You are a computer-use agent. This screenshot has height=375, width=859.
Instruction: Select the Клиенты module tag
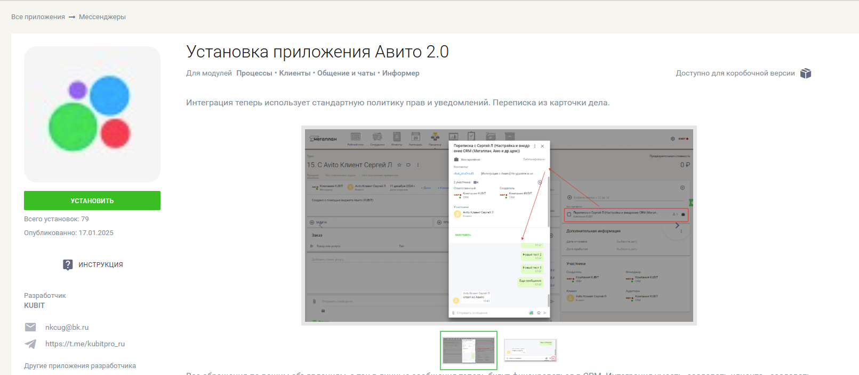[x=295, y=73]
